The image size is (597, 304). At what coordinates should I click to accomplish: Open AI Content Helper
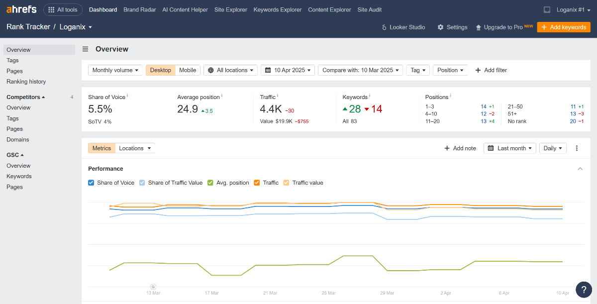[x=185, y=9]
